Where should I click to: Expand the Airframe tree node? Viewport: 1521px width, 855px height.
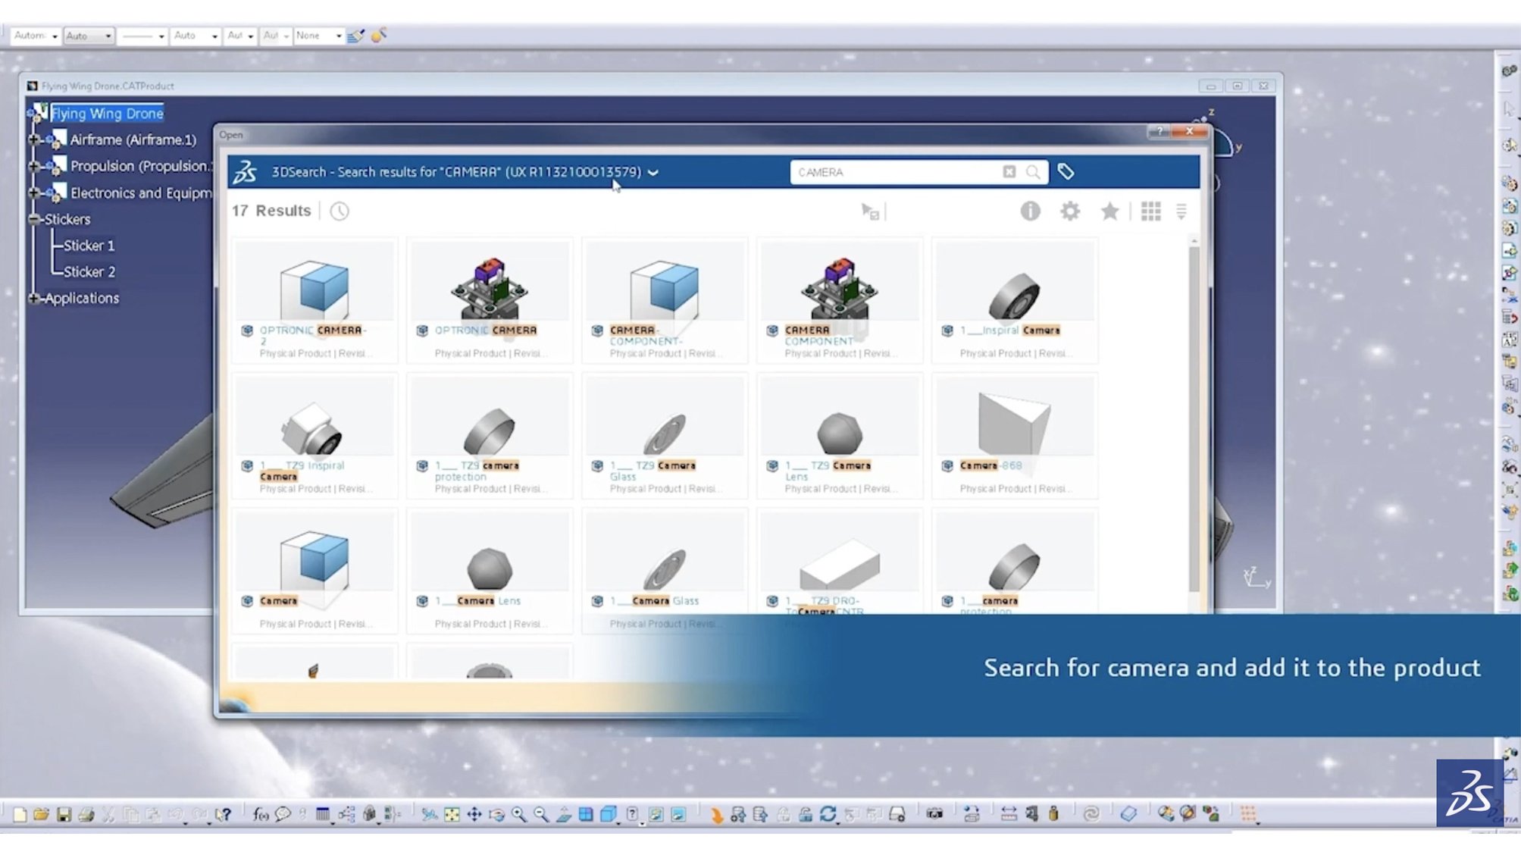point(34,139)
